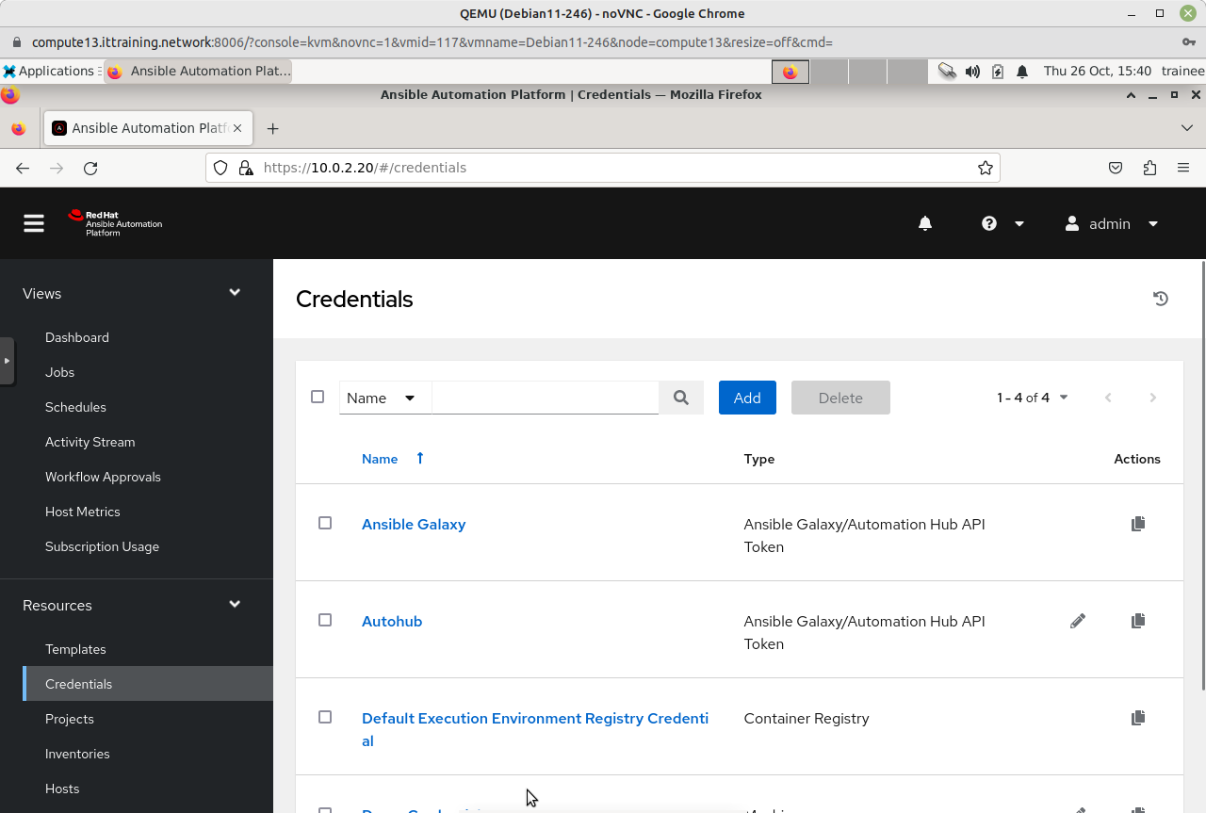Open the Applications menu in panel
Screen dimensions: 1206x813
coord(49,72)
